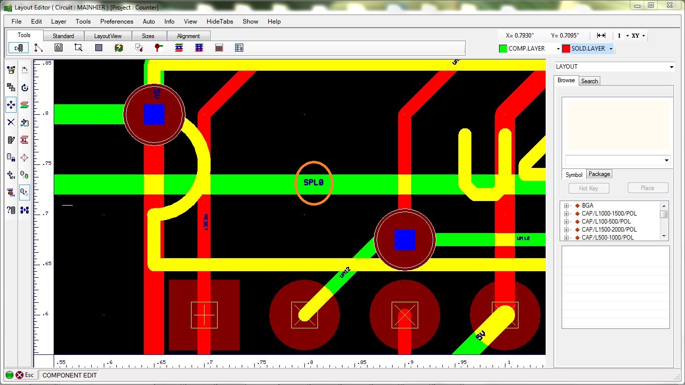Expand the CAP/L1500-2000/POL node
Viewport: 685px width, 385px height.
567,230
